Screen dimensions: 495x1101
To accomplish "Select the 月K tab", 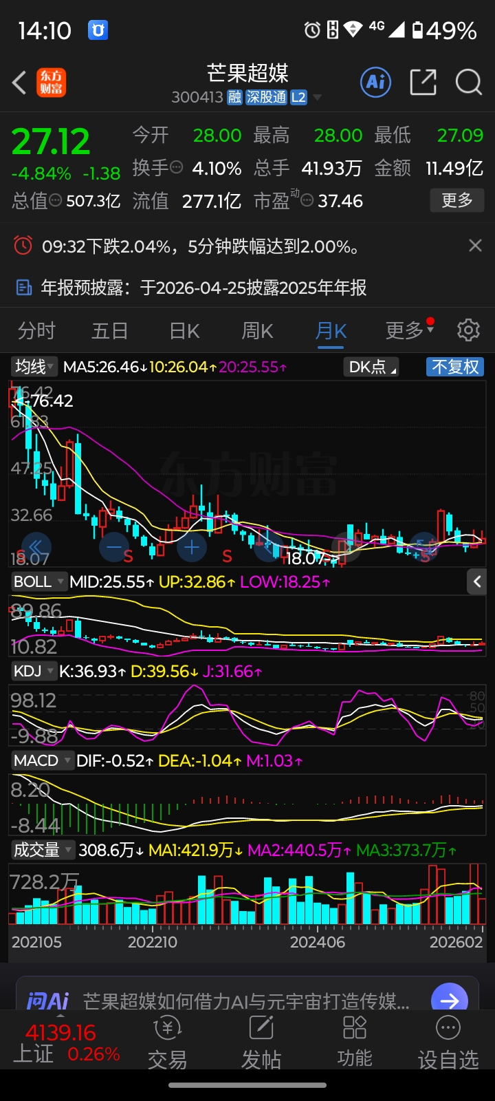I will (331, 331).
